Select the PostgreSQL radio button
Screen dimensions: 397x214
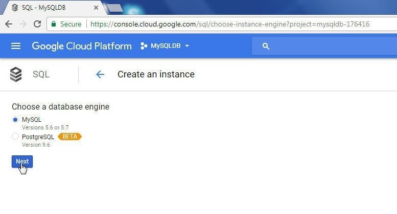(15, 136)
